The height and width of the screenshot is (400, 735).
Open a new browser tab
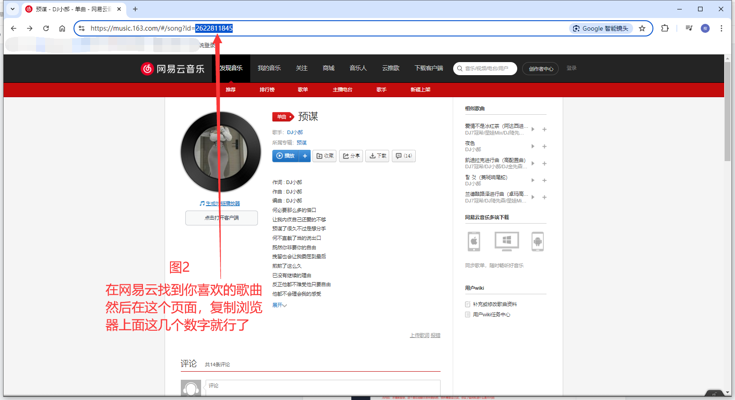coord(135,9)
